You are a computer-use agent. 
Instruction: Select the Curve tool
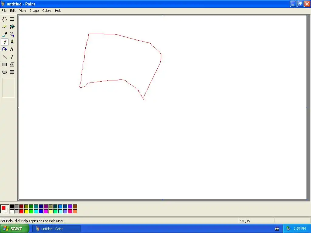click(12, 57)
